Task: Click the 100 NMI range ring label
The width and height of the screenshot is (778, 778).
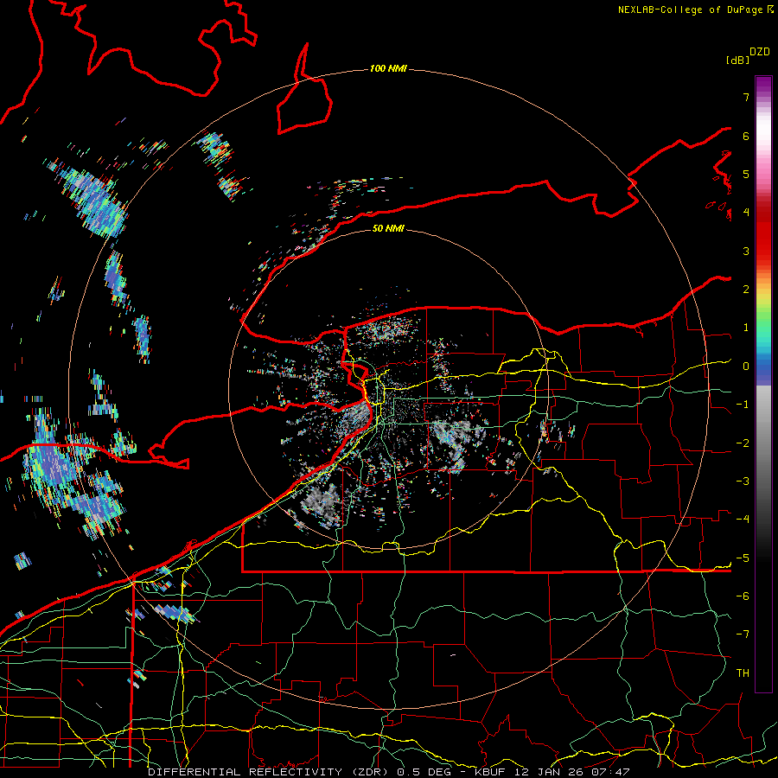Action: click(388, 68)
